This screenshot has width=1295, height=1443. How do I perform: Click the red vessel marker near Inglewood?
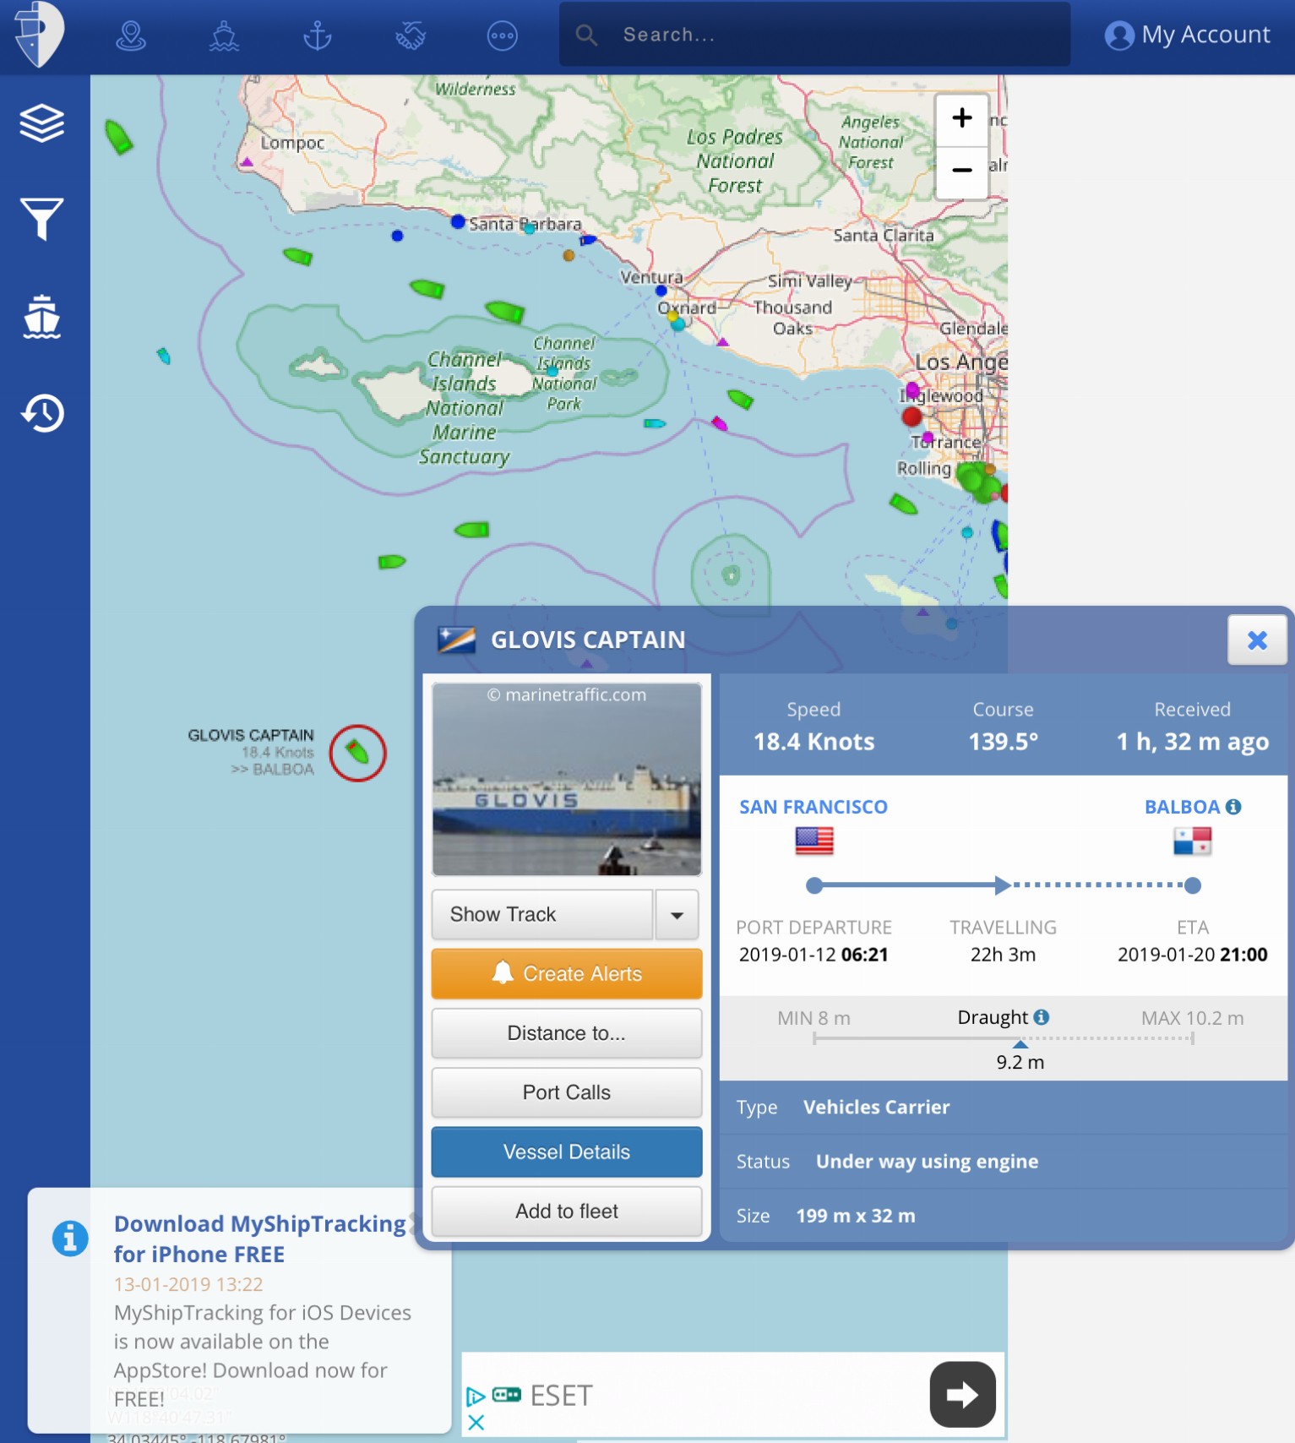click(x=911, y=416)
